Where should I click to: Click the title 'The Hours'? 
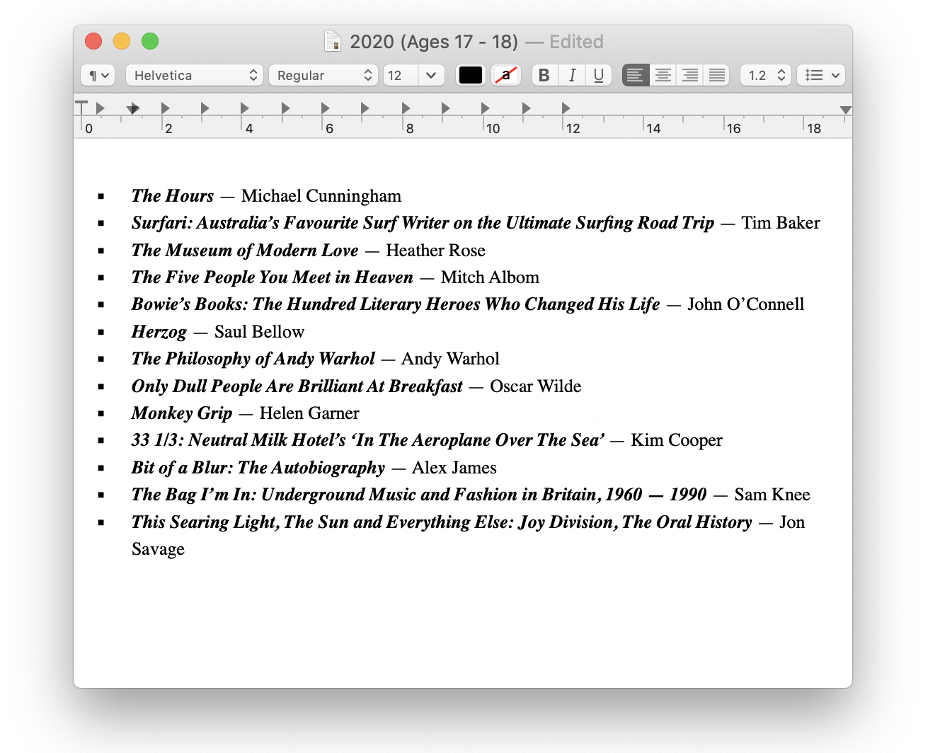pos(173,196)
